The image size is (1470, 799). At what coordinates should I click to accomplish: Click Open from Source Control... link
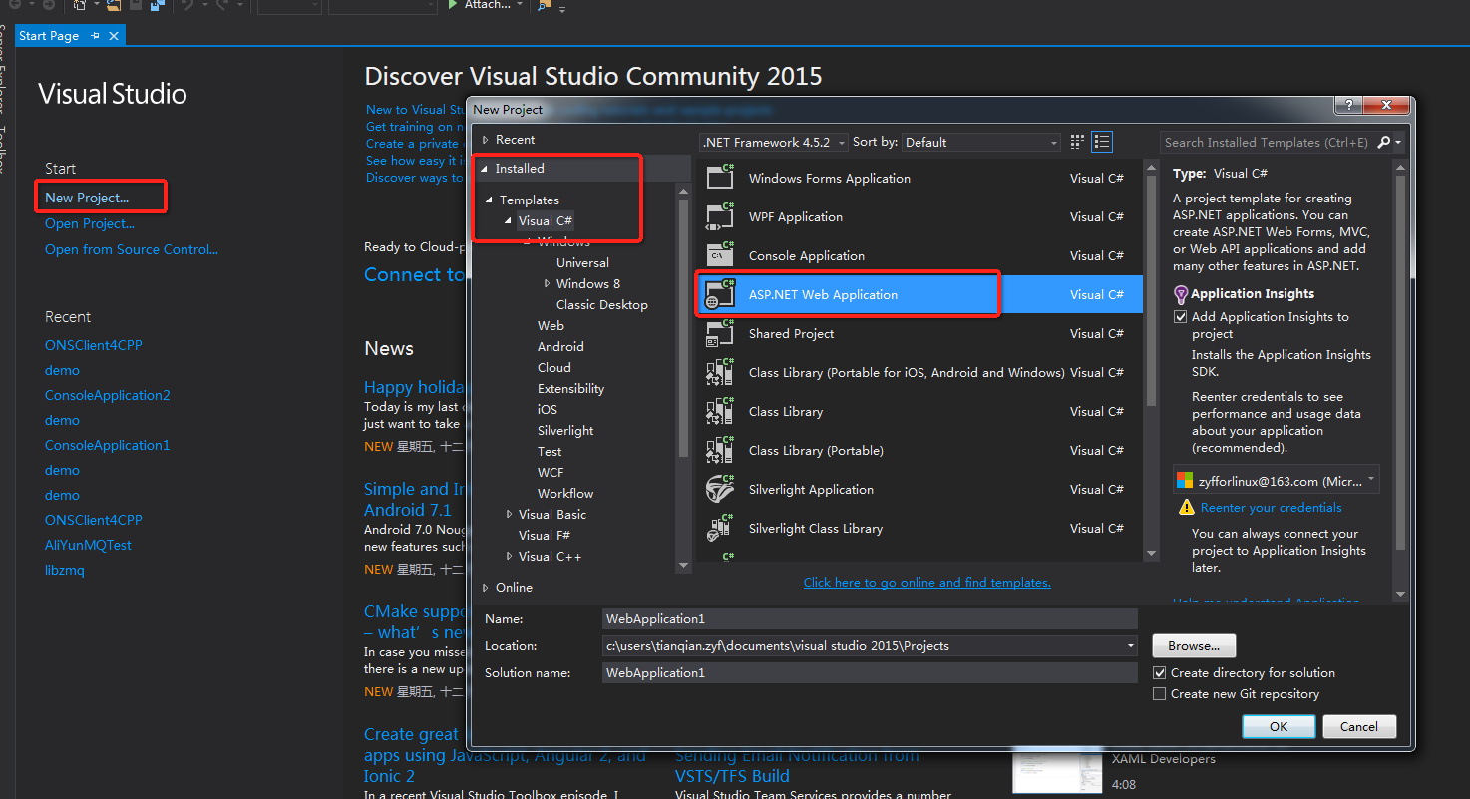132,249
